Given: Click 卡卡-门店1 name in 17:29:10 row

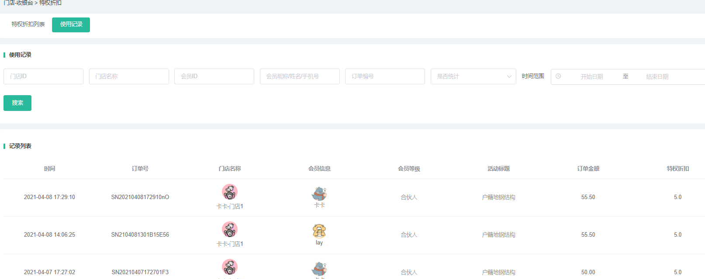Looking at the screenshot, I should (230, 207).
